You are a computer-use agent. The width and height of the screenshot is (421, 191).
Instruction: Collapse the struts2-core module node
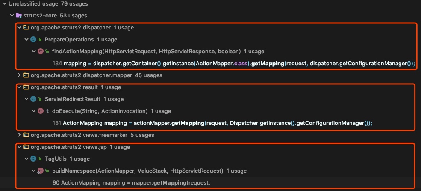point(12,15)
